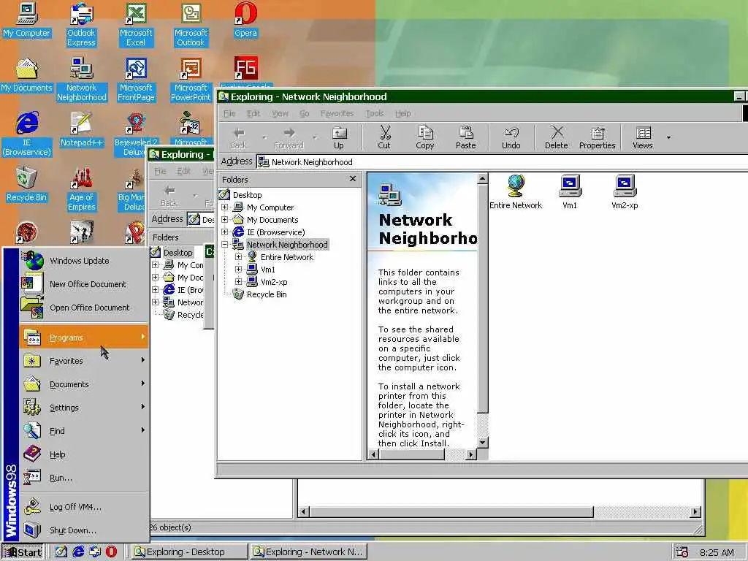This screenshot has width=748, height=561.
Task: Click the Network Neighborhood address field
Action: pos(501,161)
